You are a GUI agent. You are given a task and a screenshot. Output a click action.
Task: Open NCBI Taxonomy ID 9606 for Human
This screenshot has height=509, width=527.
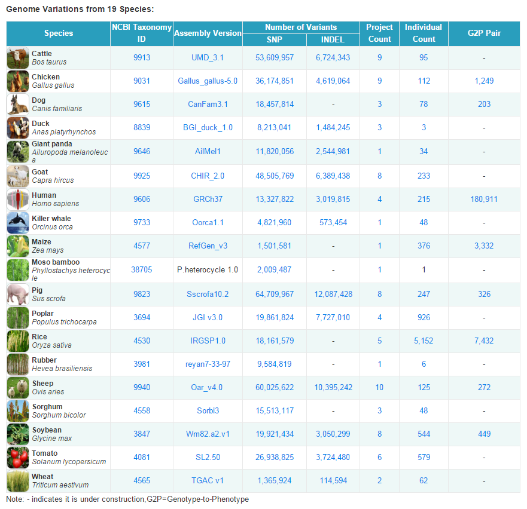[x=142, y=200]
